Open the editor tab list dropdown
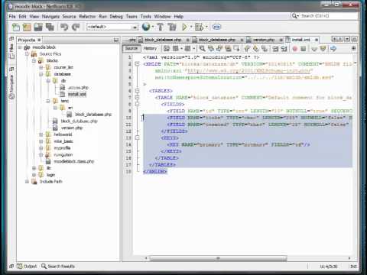The image size is (367, 275). (347, 39)
